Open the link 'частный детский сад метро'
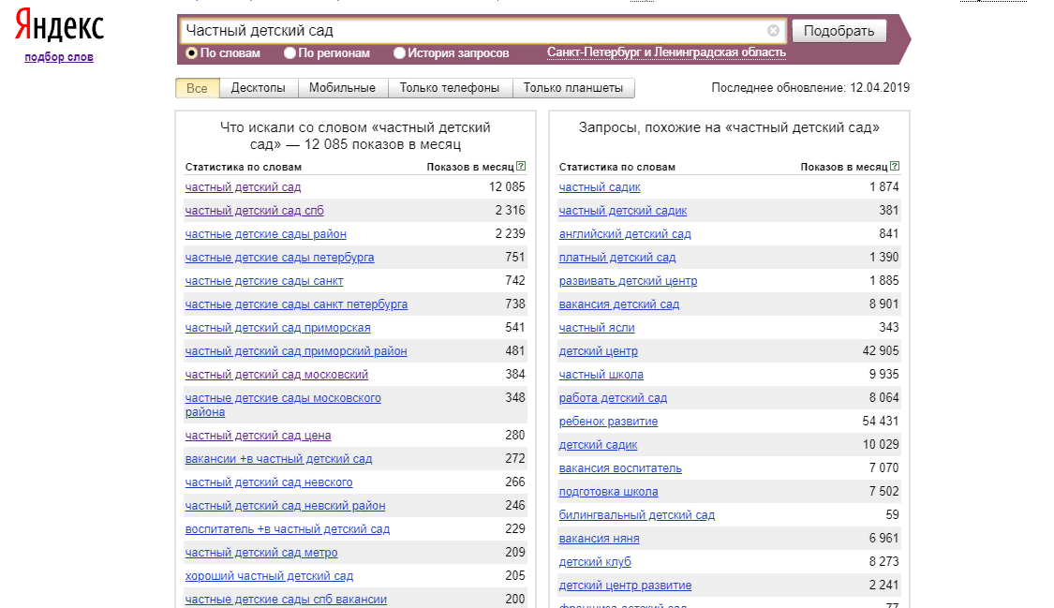The image size is (1054, 608). [261, 553]
